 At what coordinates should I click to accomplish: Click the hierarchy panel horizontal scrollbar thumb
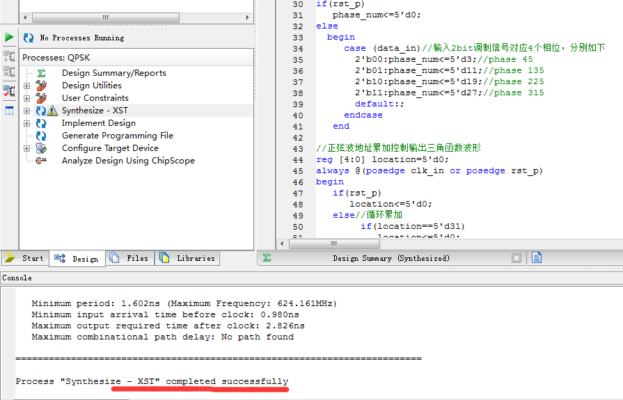(x=106, y=17)
